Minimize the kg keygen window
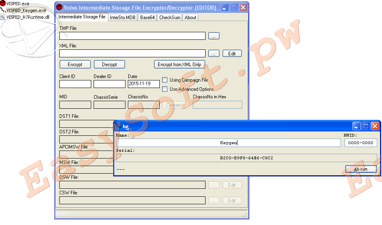Image resolution: width=382 pixels, height=225 pixels. point(357,126)
